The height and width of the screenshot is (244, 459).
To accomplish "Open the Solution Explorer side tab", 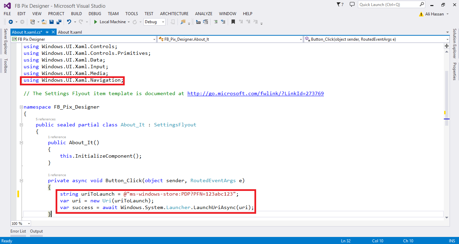I will coord(454,44).
